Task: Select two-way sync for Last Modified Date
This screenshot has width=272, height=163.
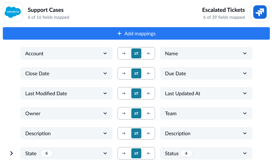Action: point(136,93)
